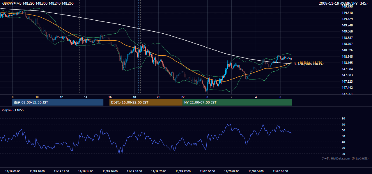Click the 11/19 08:00 date label
Screen dimensions: 372x174
tap(13, 171)
